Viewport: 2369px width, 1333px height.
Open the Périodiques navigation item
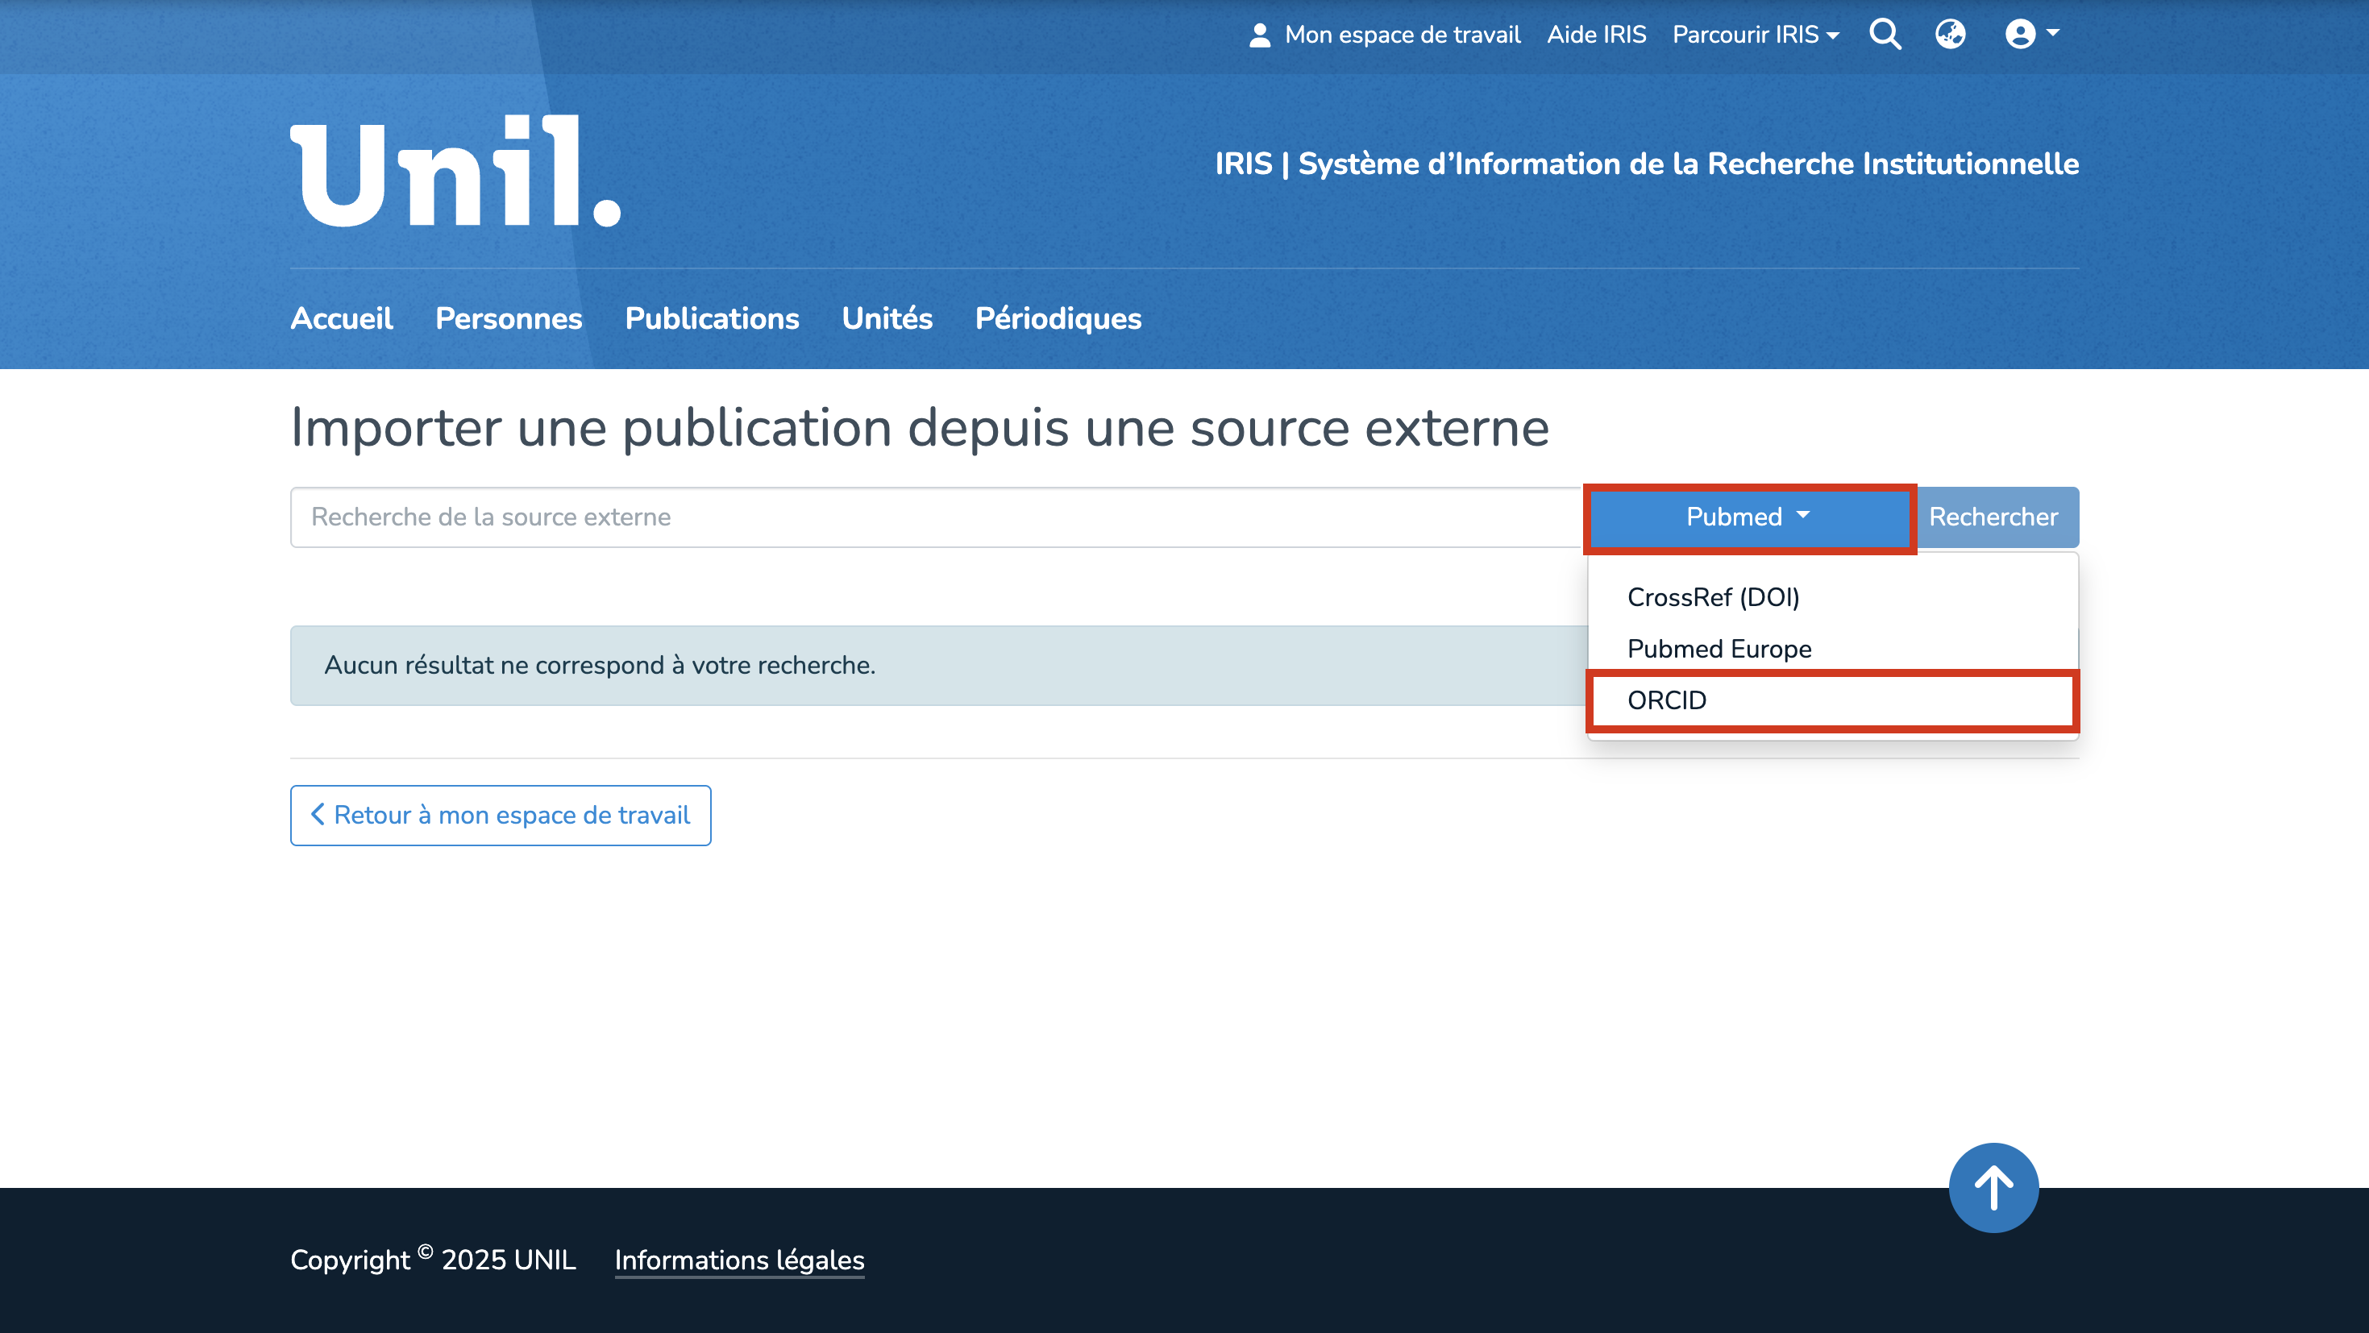(1058, 319)
